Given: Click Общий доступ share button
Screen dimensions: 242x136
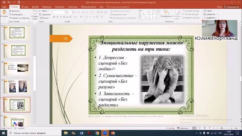Looking at the screenshot, I should click(231, 7).
